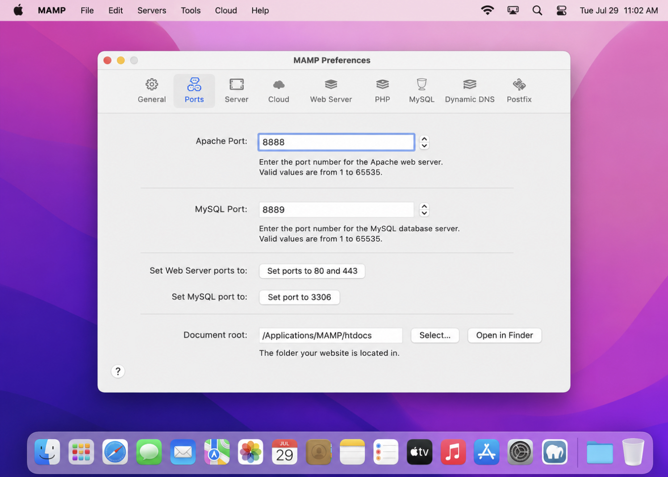Open Contacts from the Dock
Screen dimensions: 668x477
coord(318,452)
